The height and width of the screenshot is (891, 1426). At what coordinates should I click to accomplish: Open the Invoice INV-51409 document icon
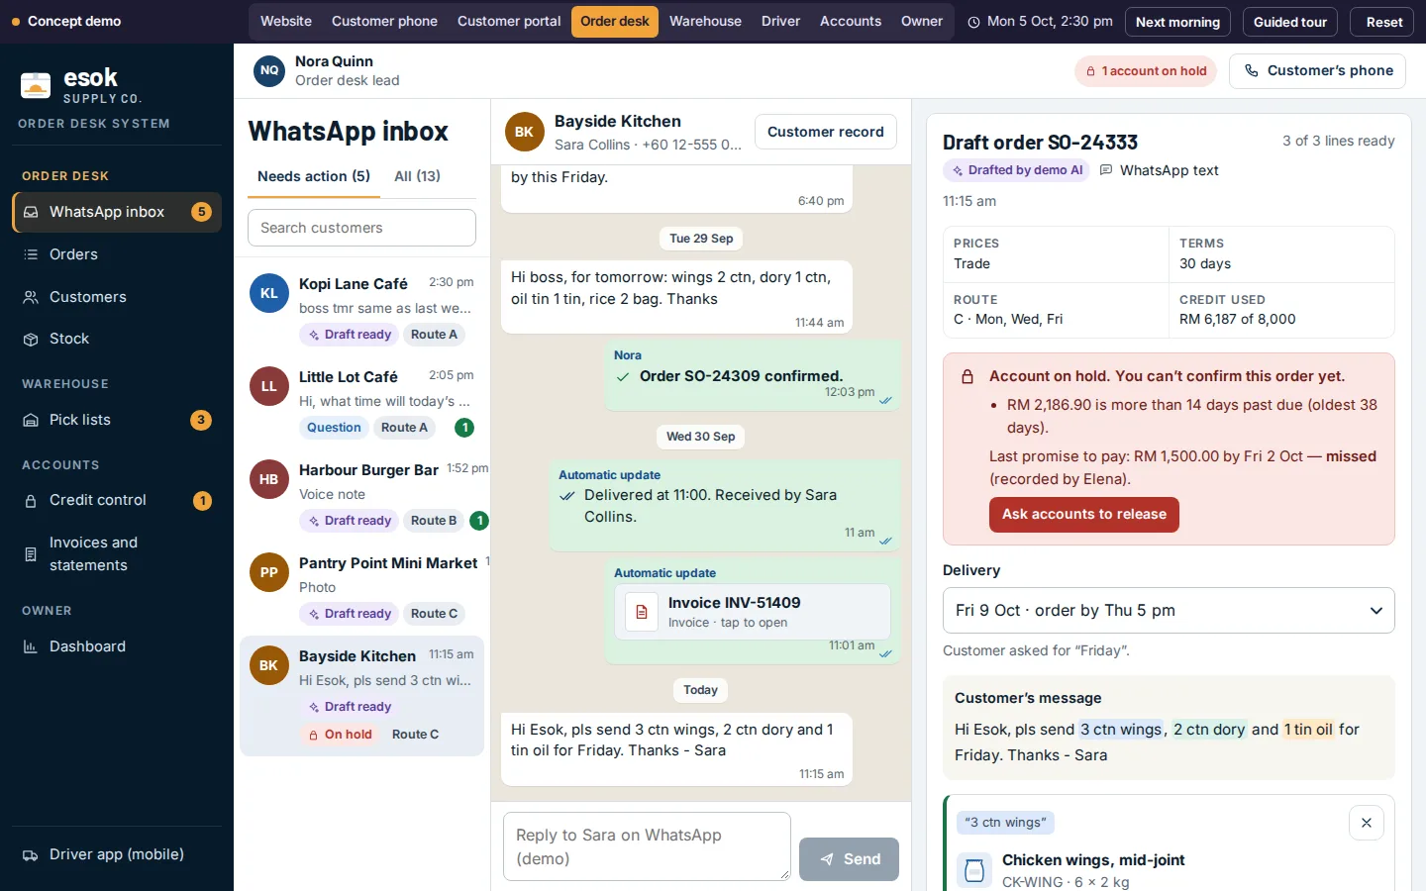tap(642, 612)
